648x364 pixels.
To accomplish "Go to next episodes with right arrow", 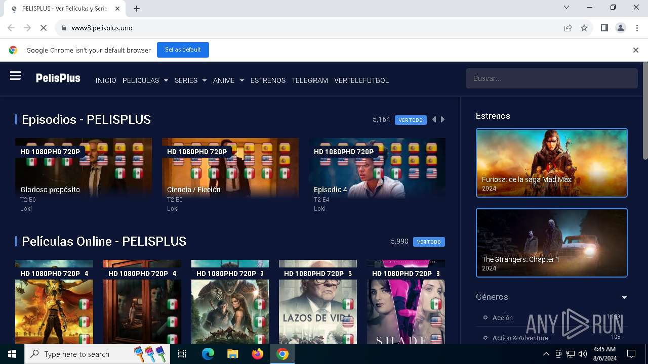I will click(442, 120).
